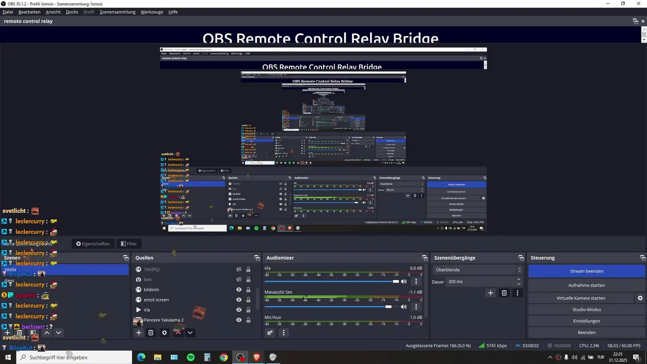Screen dimensions: 647x364
Task: Open the Datei menu
Action: [x=8, y=12]
